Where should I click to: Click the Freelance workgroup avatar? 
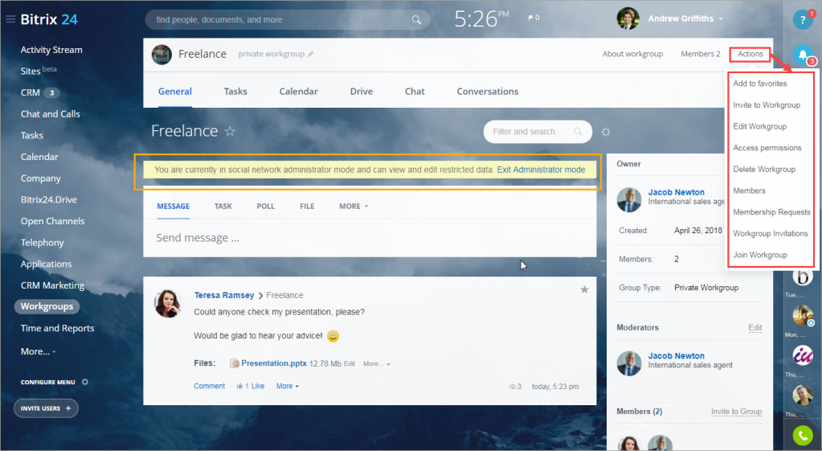click(162, 55)
